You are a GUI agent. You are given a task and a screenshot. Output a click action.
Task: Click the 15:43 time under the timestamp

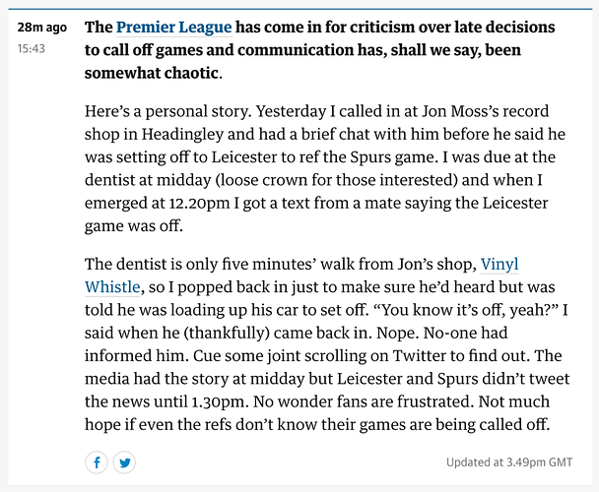pos(32,47)
